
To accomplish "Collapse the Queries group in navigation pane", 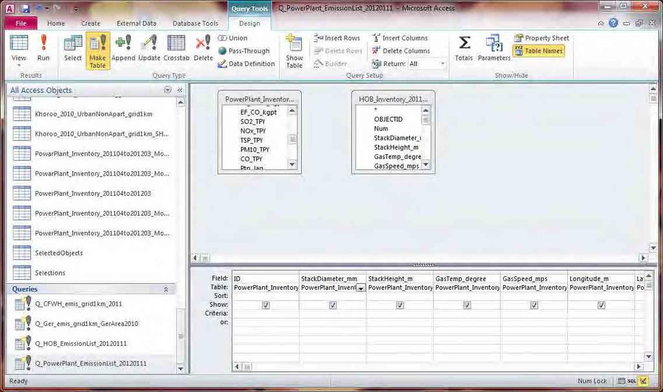I will 166,289.
